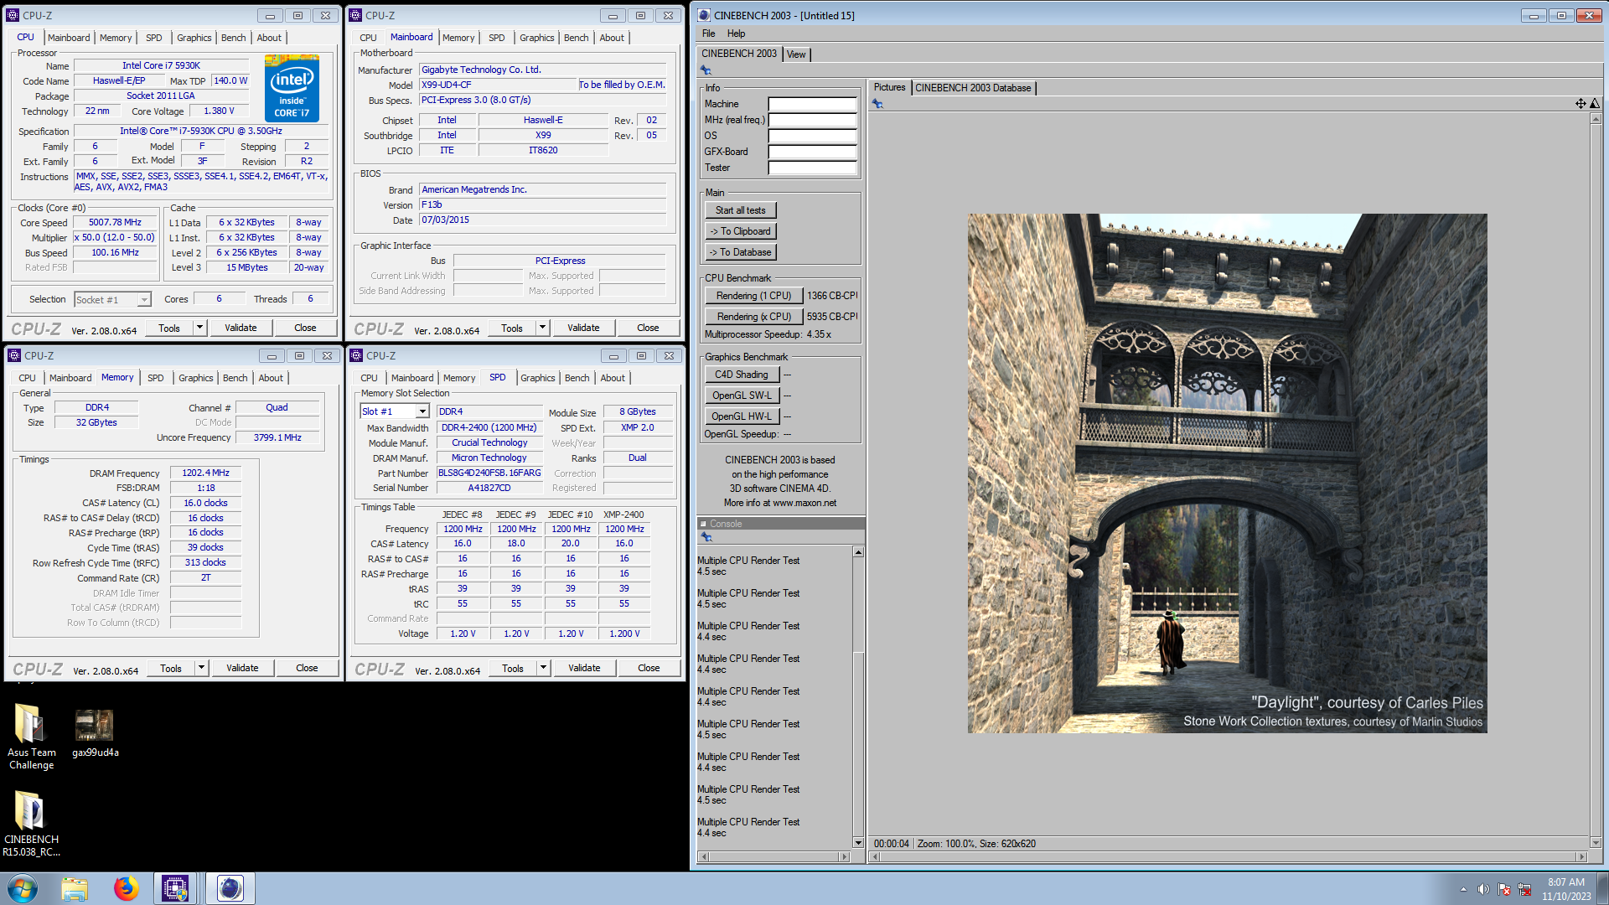Viewport: 1609px width, 905px height.
Task: Click the MHz (real freq.) input field
Action: (x=812, y=120)
